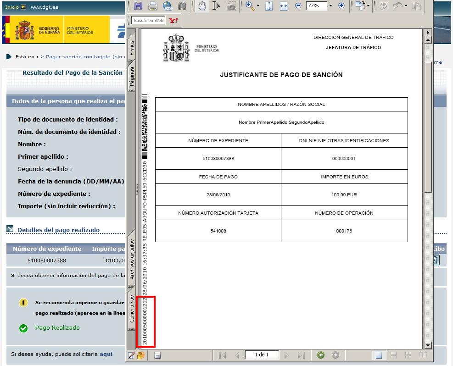Print the payment receipt PDF

pyautogui.click(x=152, y=6)
